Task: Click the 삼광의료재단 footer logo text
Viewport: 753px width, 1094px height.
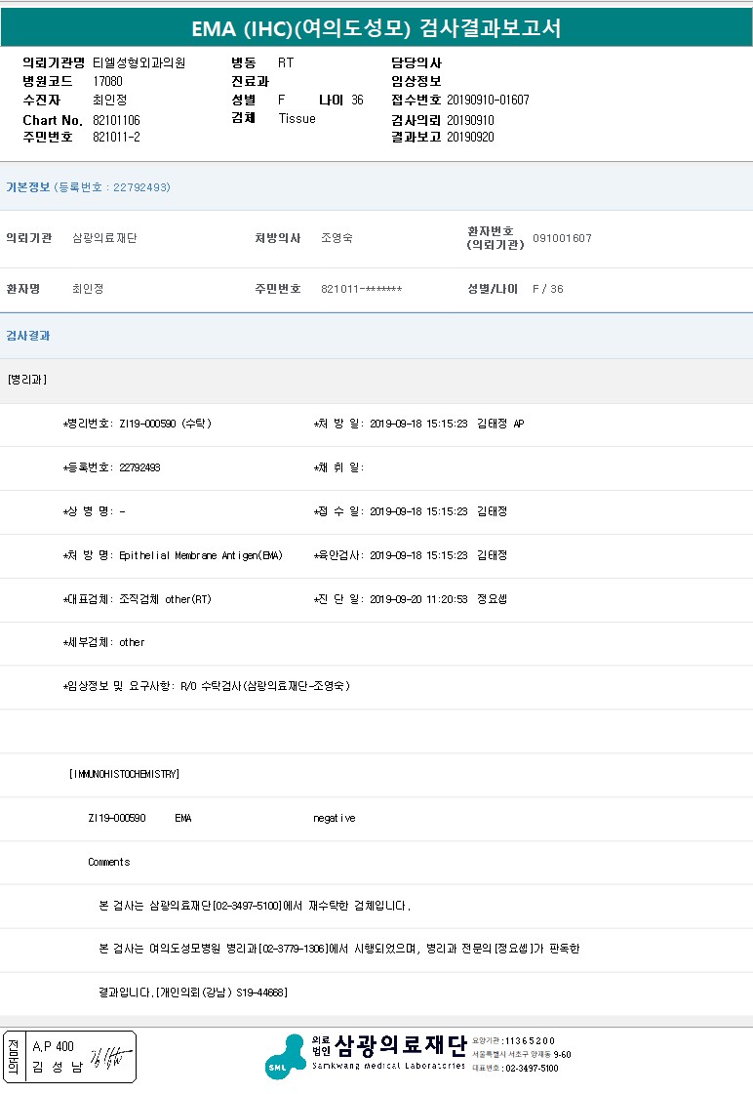Action: [x=400, y=1047]
